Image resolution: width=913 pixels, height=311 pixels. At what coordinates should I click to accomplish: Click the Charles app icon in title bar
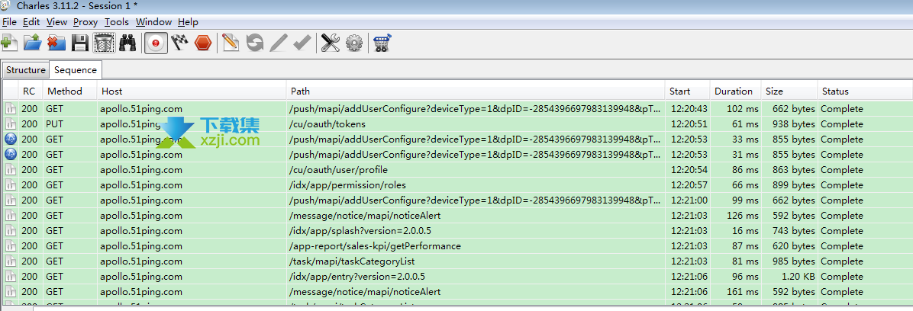point(6,6)
